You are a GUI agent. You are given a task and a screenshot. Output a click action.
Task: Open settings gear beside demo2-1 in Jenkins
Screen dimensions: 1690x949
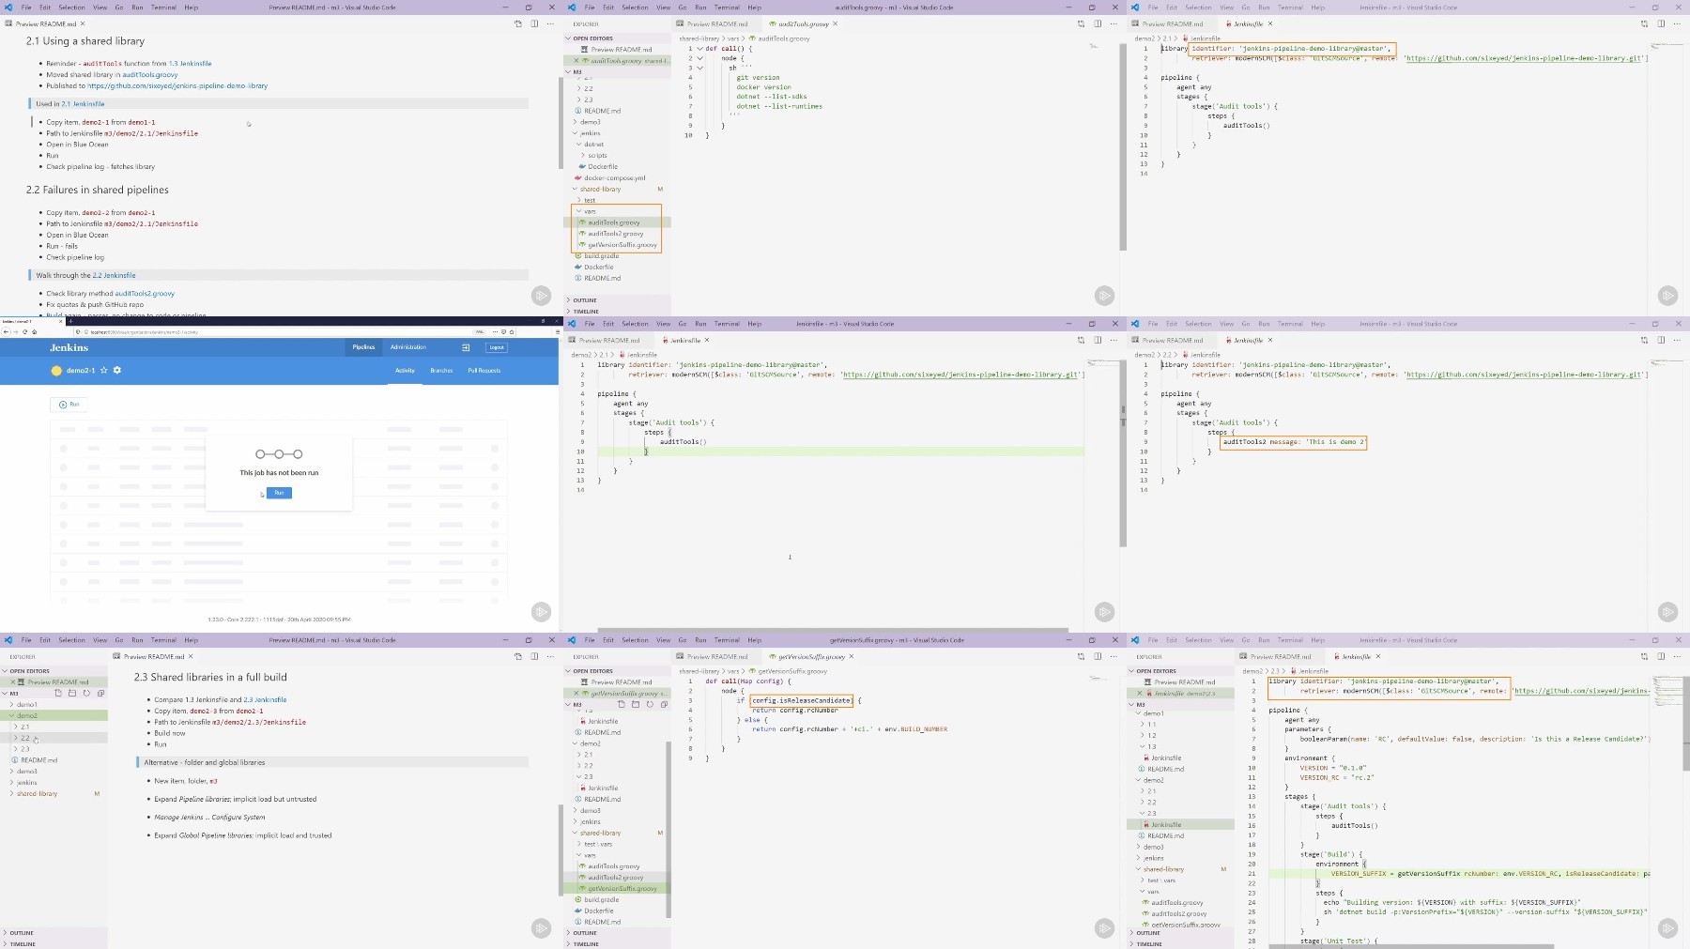click(x=117, y=371)
